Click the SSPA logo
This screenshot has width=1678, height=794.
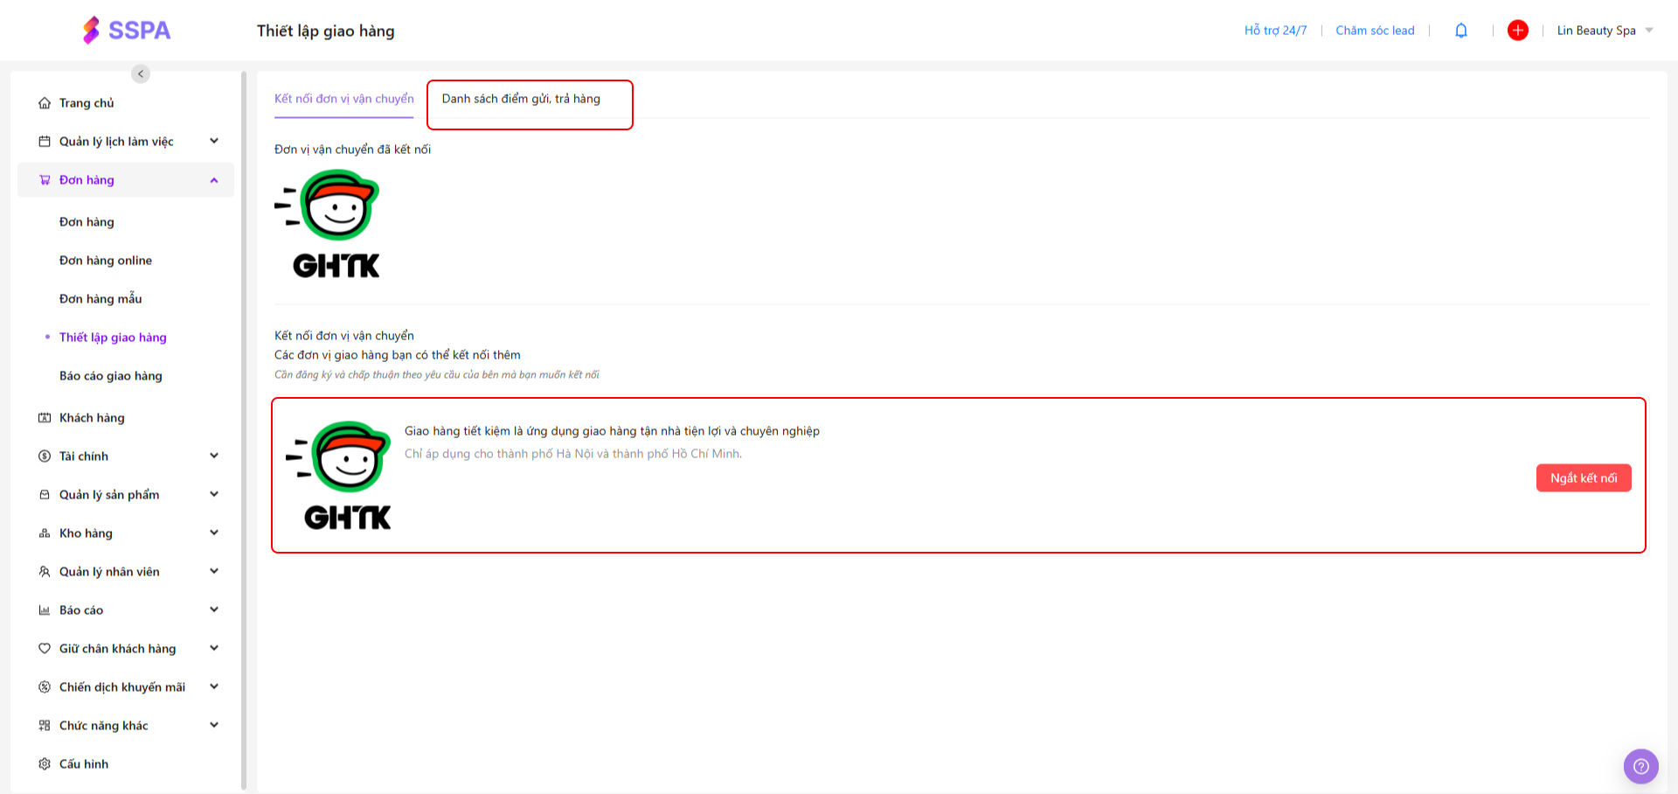click(x=127, y=31)
